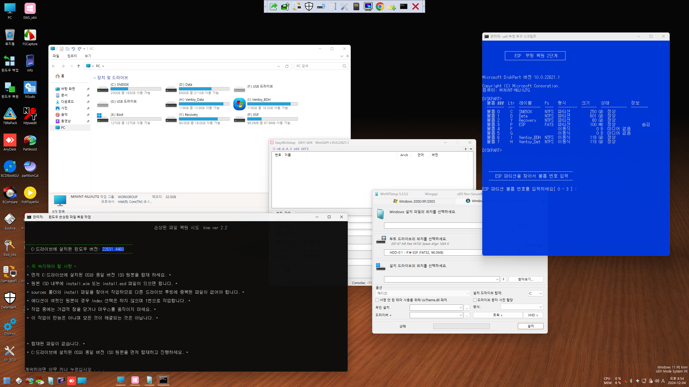This screenshot has width=689, height=387.
Task: Toggle the drive letter pre-assignment checkbox
Action: pos(475,300)
